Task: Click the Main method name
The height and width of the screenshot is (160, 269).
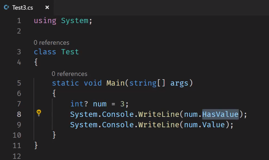Action: [115, 83]
